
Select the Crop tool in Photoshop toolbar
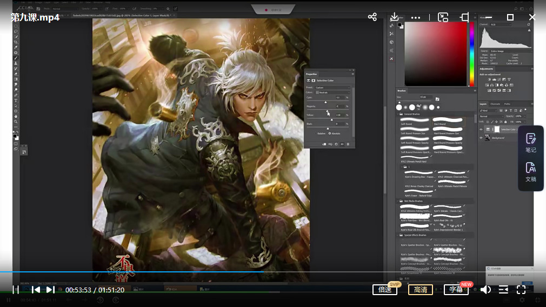click(x=16, y=42)
